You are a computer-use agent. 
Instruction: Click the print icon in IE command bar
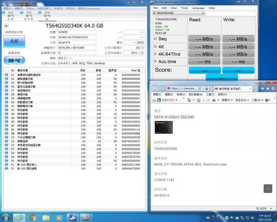click(x=214, y=100)
